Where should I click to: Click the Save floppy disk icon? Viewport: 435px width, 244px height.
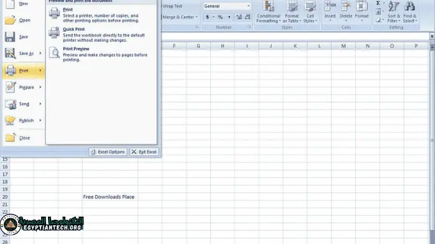coord(10,37)
